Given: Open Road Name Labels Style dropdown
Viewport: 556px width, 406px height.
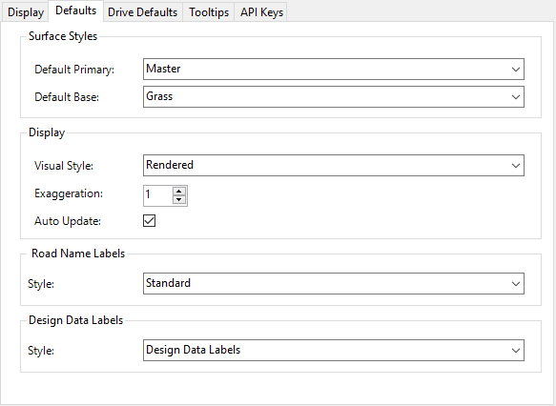Looking at the screenshot, I should coord(334,283).
